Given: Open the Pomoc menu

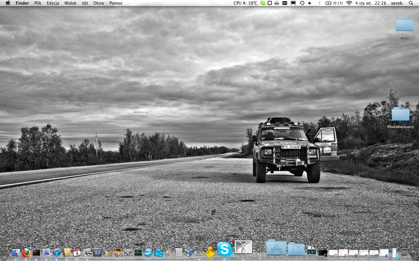Looking at the screenshot, I should point(116,3).
